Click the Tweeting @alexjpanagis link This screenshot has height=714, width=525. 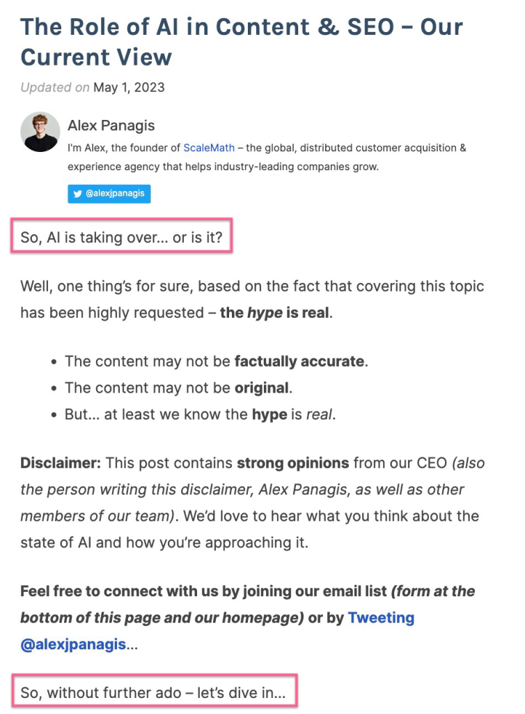(381, 616)
